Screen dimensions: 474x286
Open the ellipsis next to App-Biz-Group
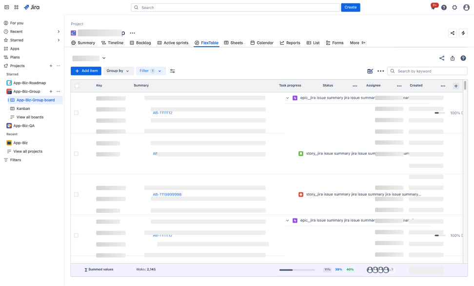pyautogui.click(x=59, y=91)
